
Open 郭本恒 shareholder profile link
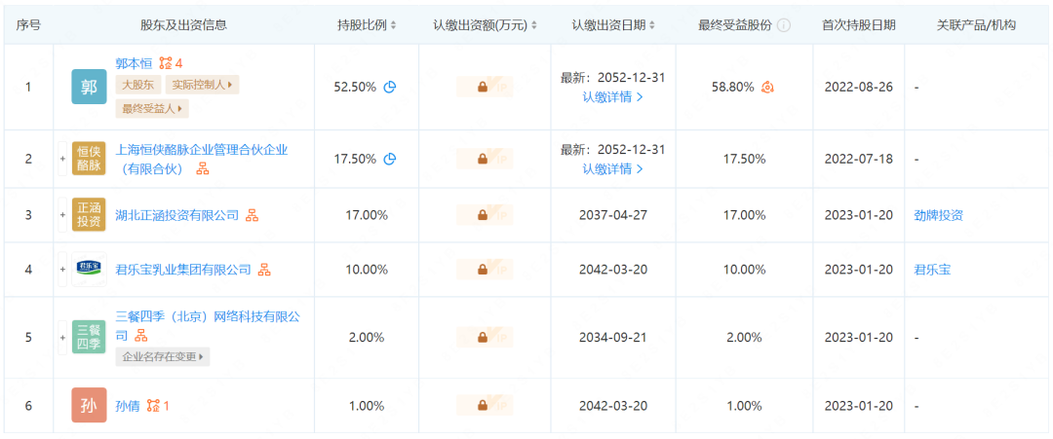[135, 63]
